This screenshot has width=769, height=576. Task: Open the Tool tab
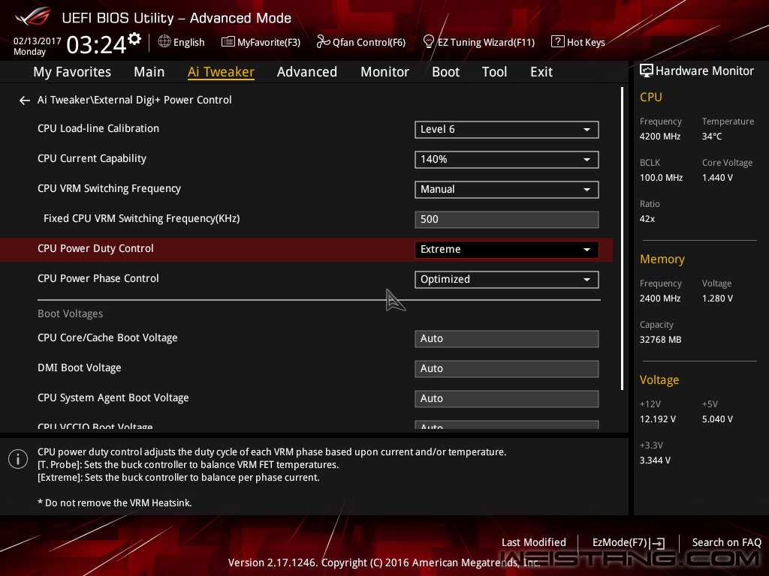(x=494, y=72)
